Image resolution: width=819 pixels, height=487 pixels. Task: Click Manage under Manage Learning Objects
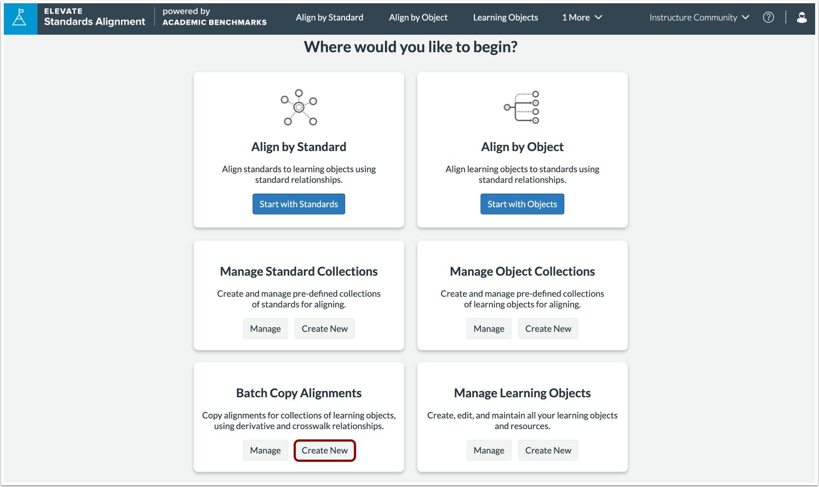click(489, 450)
